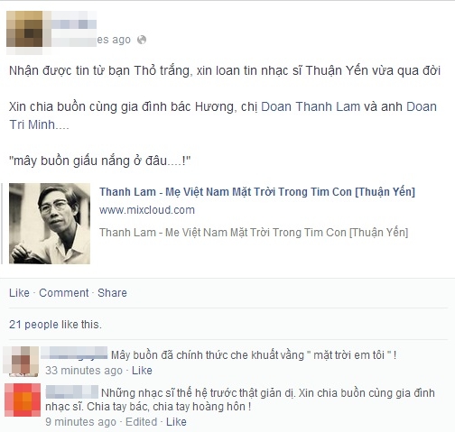Open the first commenter's blurred name
The width and height of the screenshot is (455, 432).
[x=74, y=353]
